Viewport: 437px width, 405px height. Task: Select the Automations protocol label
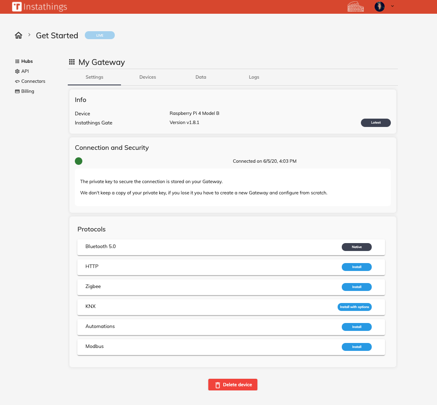click(100, 326)
